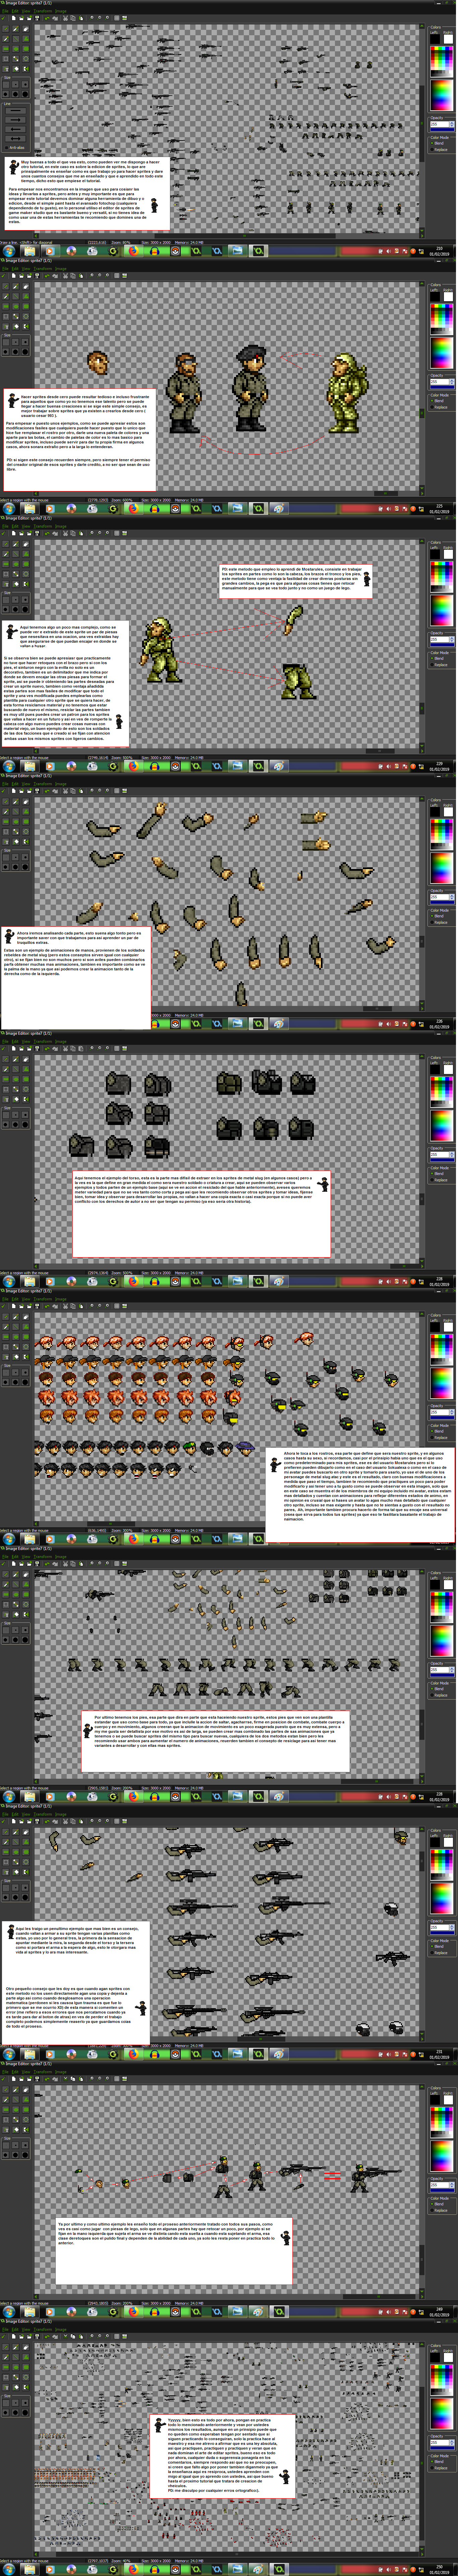Open File menu in the three-soldiers head editor
Image resolution: width=458 pixels, height=2576 pixels.
click(5, 269)
